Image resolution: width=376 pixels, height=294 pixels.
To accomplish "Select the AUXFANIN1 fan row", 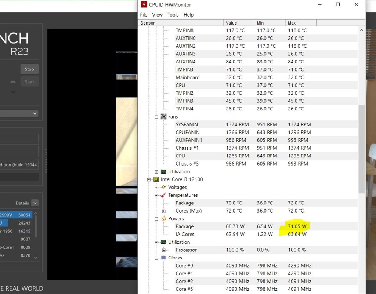I will (267, 140).
